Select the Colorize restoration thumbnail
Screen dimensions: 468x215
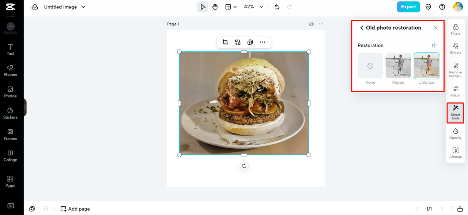(x=426, y=66)
